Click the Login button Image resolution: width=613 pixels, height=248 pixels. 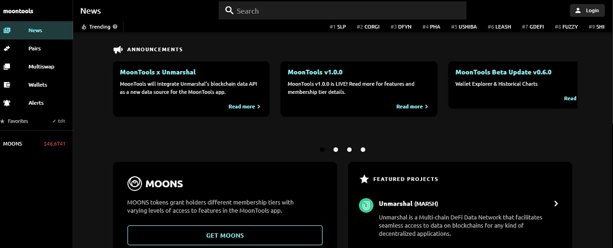point(587,10)
